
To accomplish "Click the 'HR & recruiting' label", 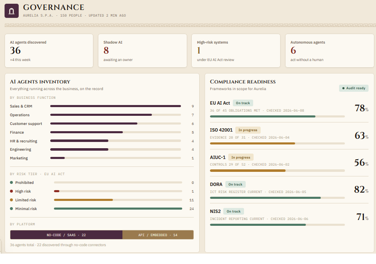I will pos(24,141).
